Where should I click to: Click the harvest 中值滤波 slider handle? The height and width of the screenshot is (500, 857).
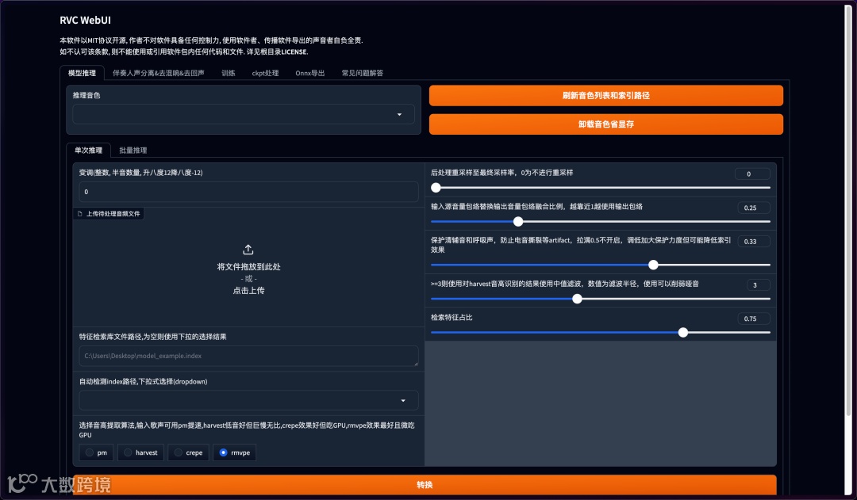(x=577, y=299)
